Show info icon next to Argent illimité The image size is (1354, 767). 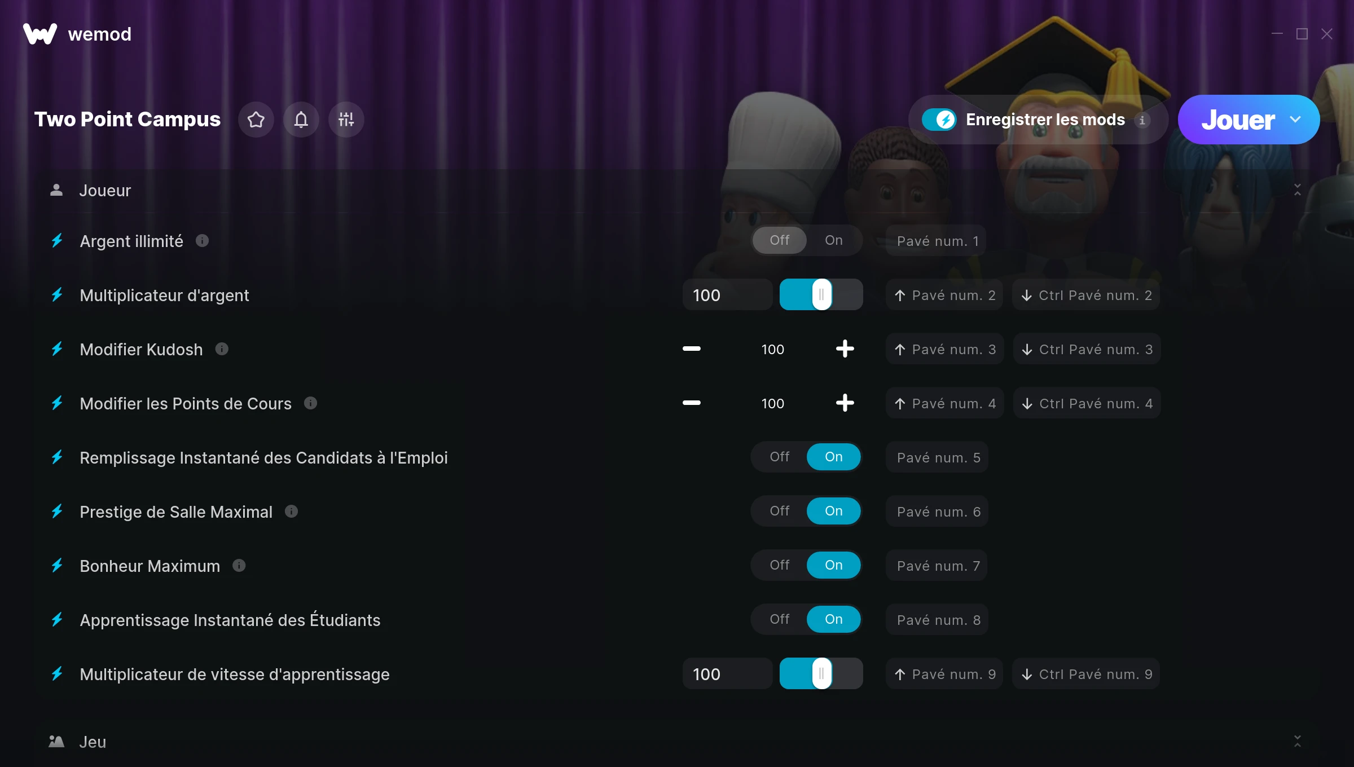[202, 241]
